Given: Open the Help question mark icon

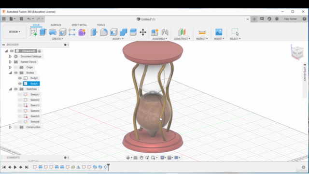Looking at the screenshot, I should 304,19.
